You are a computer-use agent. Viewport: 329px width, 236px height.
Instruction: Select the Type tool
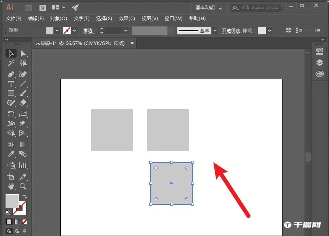[11, 84]
